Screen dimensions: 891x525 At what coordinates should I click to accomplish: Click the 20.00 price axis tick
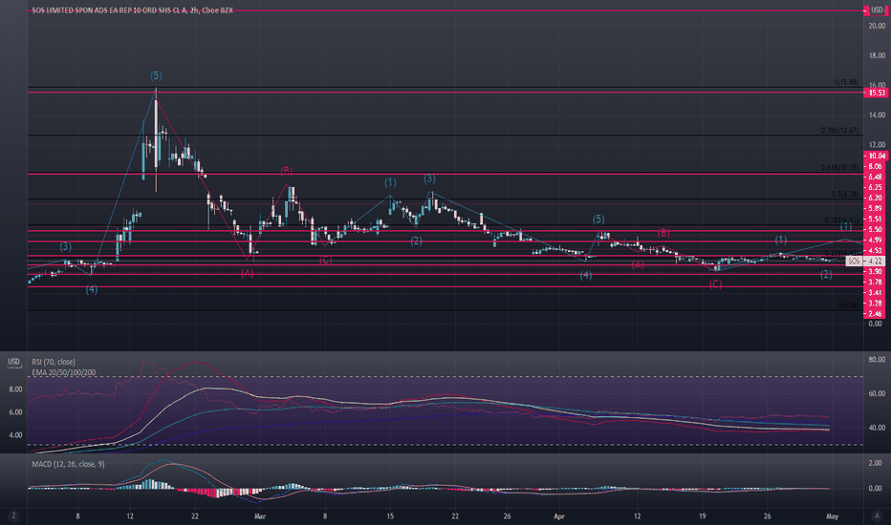[877, 26]
